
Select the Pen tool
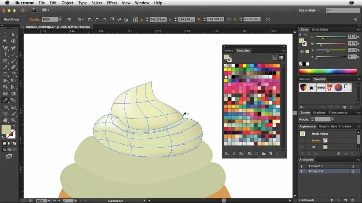click(5, 48)
